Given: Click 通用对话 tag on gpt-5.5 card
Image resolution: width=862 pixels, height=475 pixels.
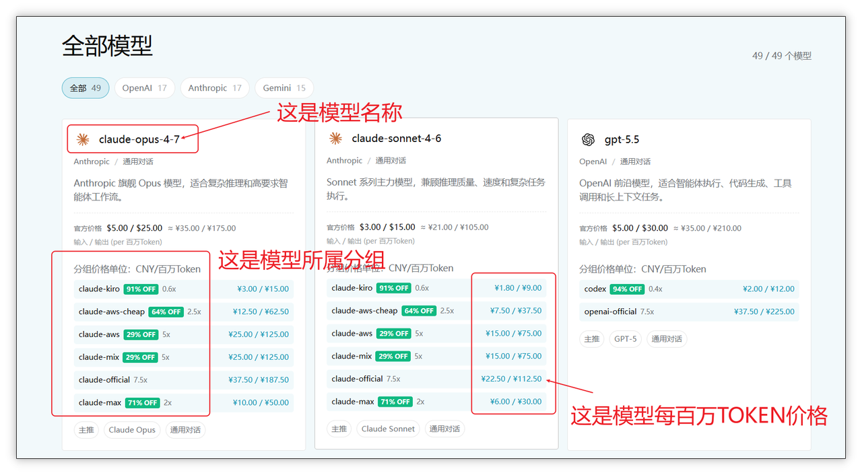Looking at the screenshot, I should click(x=667, y=339).
